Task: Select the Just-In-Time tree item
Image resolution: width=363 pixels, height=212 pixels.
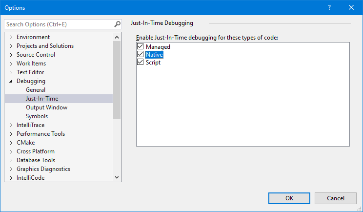Action: tap(59, 99)
